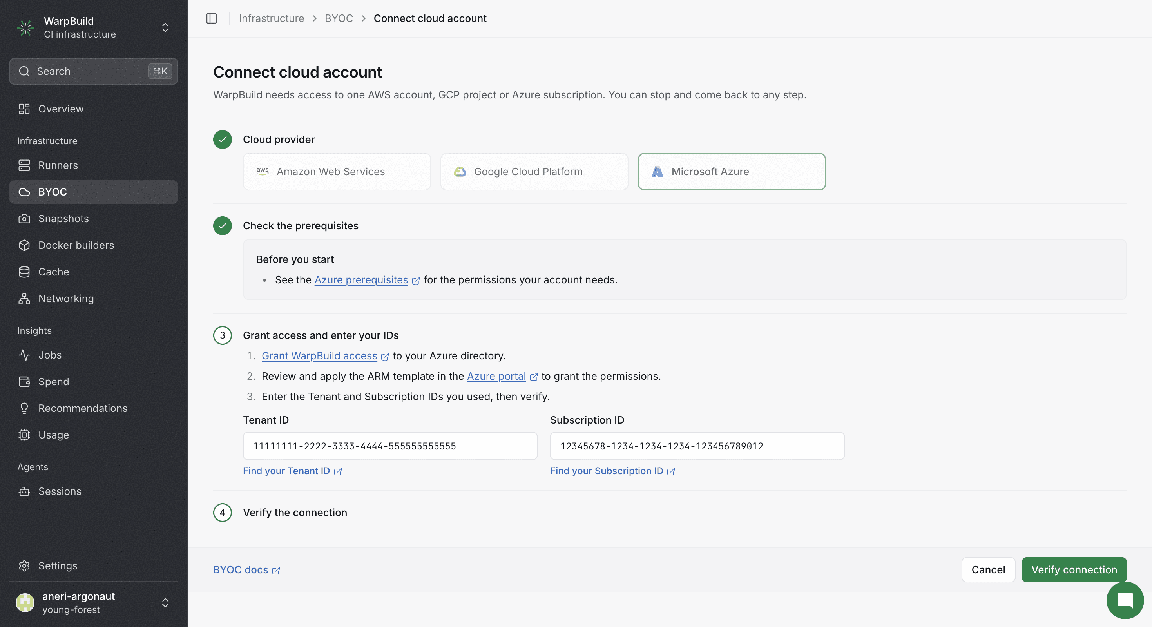Image resolution: width=1152 pixels, height=627 pixels.
Task: Select Microsoft Azure provider
Action: coord(732,172)
